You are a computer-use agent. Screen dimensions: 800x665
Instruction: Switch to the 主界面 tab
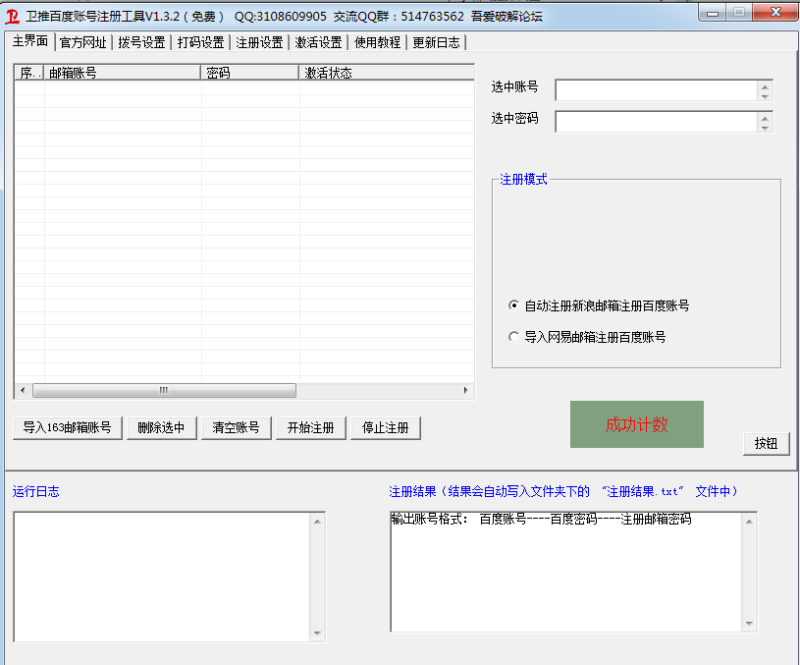[x=30, y=41]
